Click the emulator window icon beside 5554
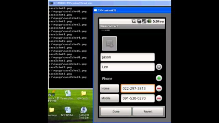The width and height of the screenshot is (219, 123). (95, 10)
